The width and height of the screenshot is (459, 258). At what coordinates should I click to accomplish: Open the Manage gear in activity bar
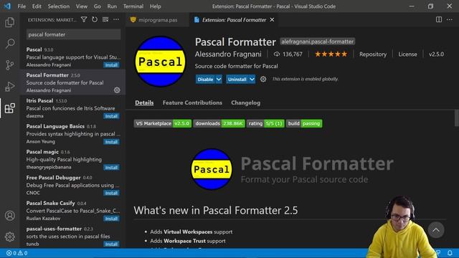tap(9, 236)
